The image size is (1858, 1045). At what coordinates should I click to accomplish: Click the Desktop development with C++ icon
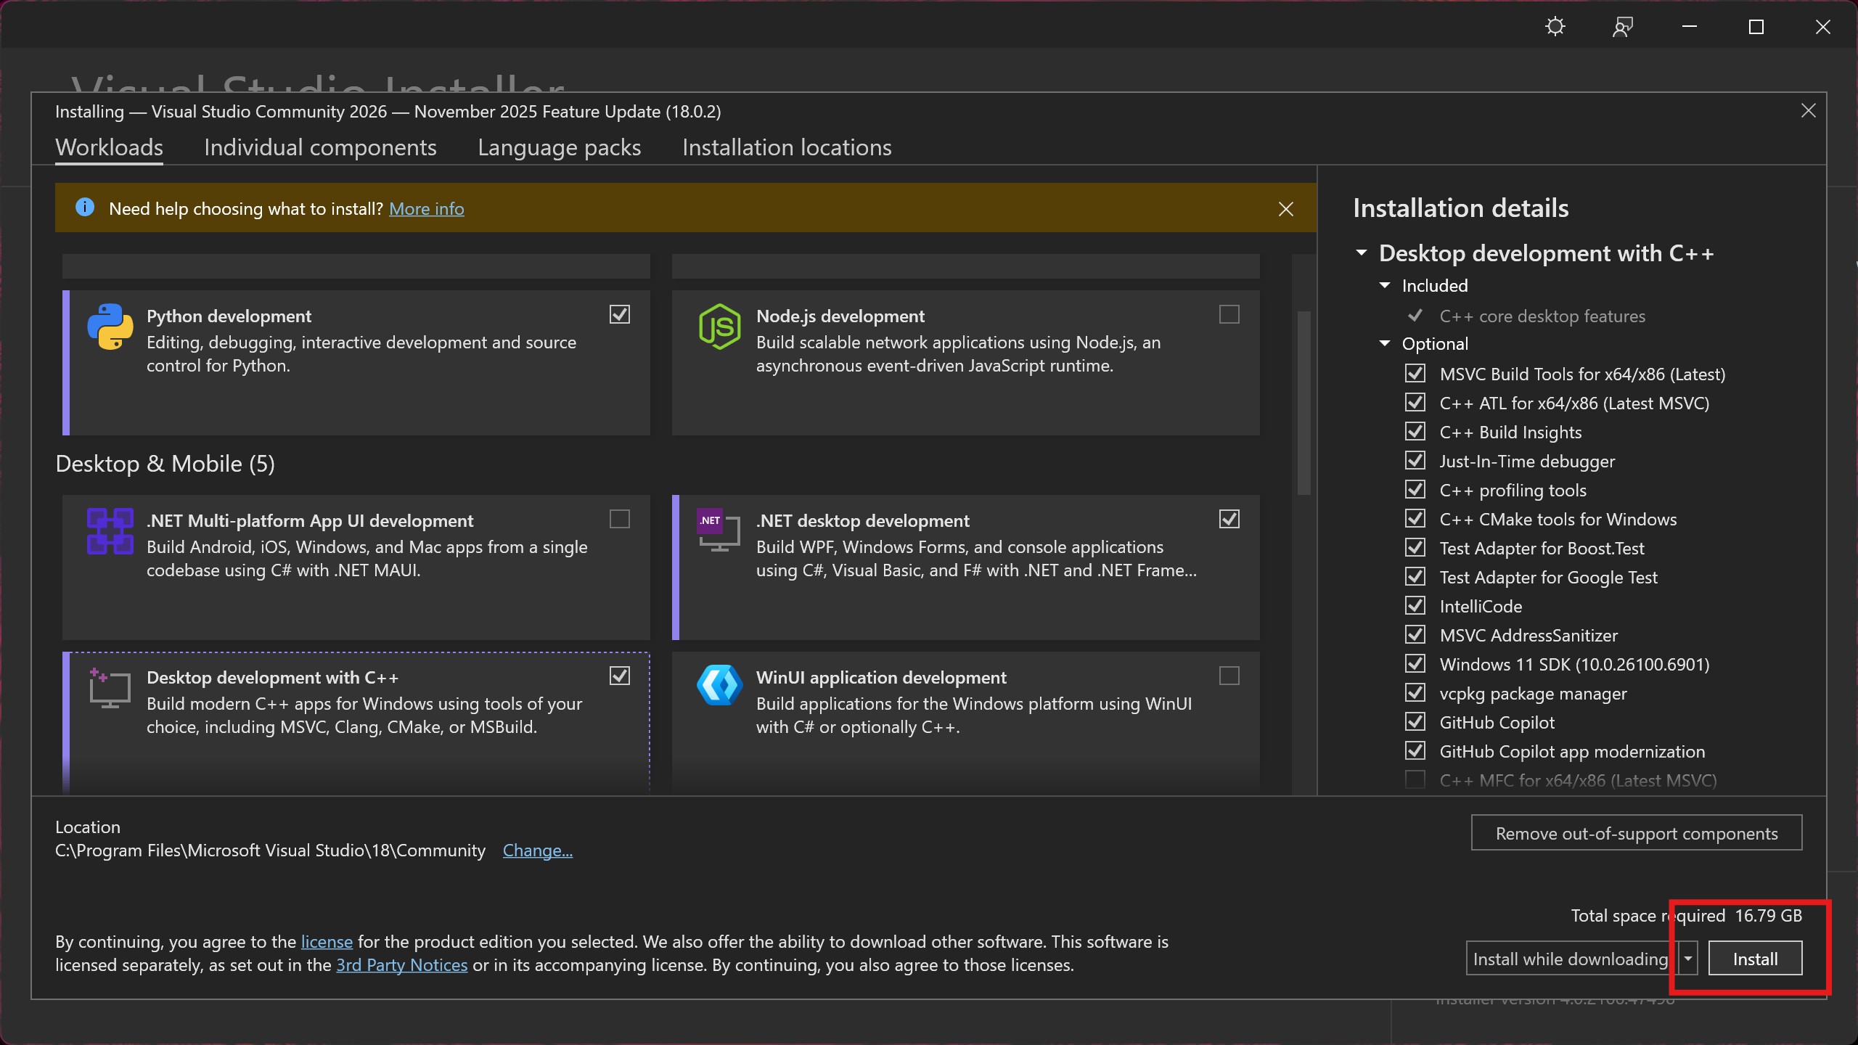[110, 688]
